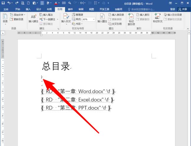This screenshot has height=146, width=191.
Task: Open the 目录 table of contents button
Action: pos(5,19)
